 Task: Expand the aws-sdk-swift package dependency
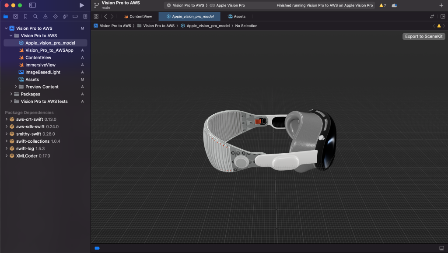tap(7, 126)
